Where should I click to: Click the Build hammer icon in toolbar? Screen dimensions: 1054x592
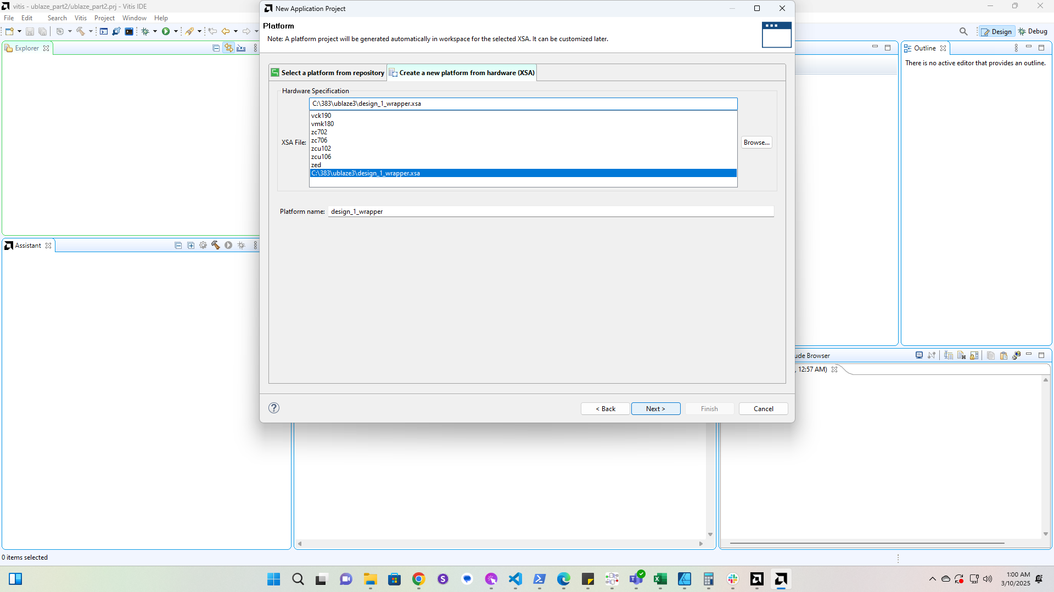80,31
